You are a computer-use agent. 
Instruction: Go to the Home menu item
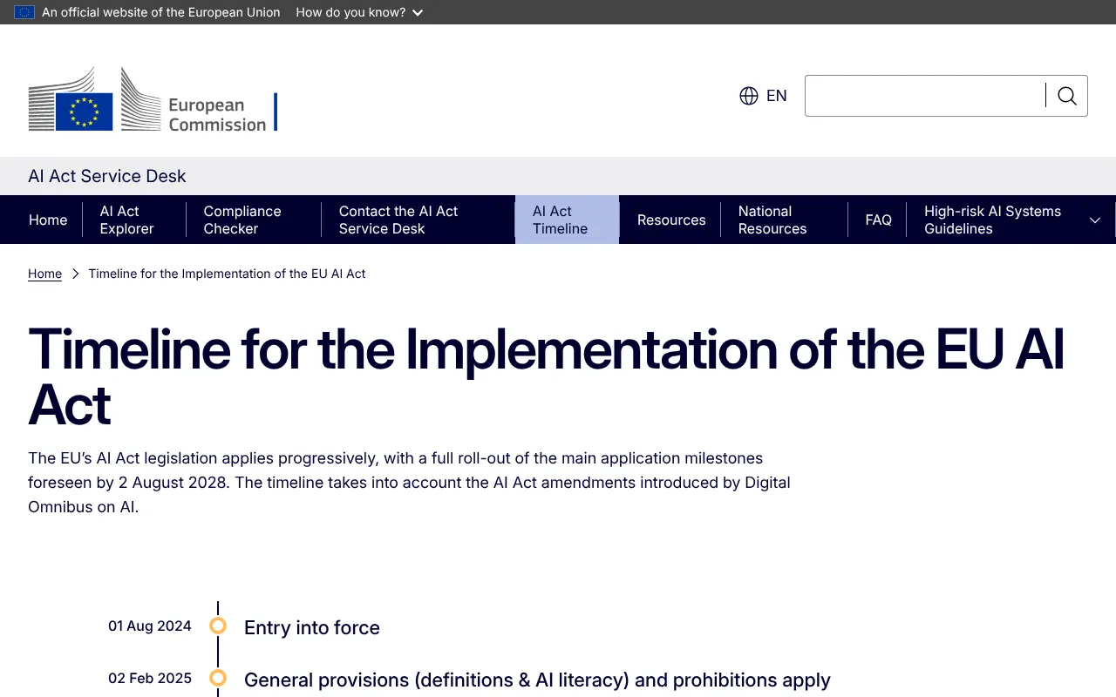pyautogui.click(x=48, y=220)
